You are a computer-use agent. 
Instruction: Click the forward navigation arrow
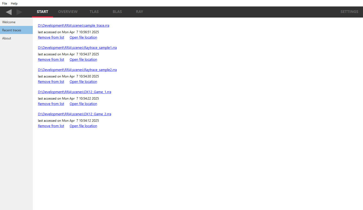(x=19, y=12)
